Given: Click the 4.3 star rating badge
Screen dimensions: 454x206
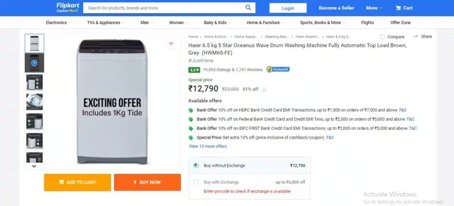Looking at the screenshot, I should pyautogui.click(x=194, y=70).
